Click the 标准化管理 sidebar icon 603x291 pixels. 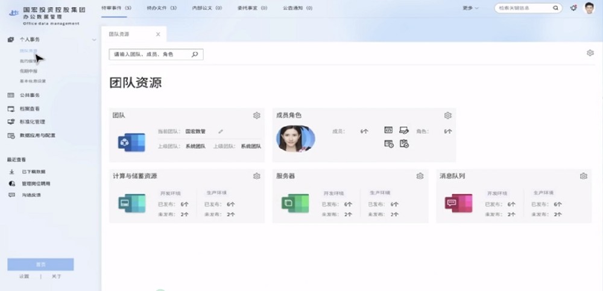pos(11,122)
